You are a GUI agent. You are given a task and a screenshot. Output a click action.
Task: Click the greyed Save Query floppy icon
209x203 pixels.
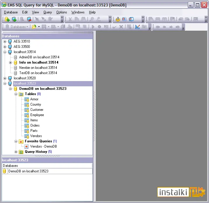pyautogui.click(x=44, y=27)
